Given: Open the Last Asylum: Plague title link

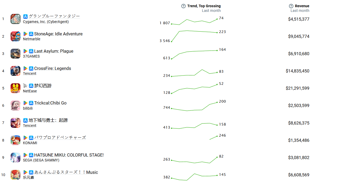Looking at the screenshot, I should click(54, 51).
